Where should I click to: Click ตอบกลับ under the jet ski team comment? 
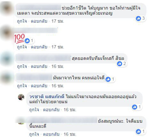point(39,67)
